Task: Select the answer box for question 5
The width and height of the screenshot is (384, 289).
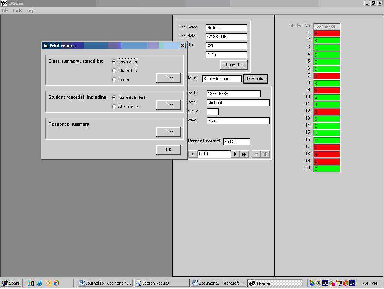Action: click(x=327, y=62)
